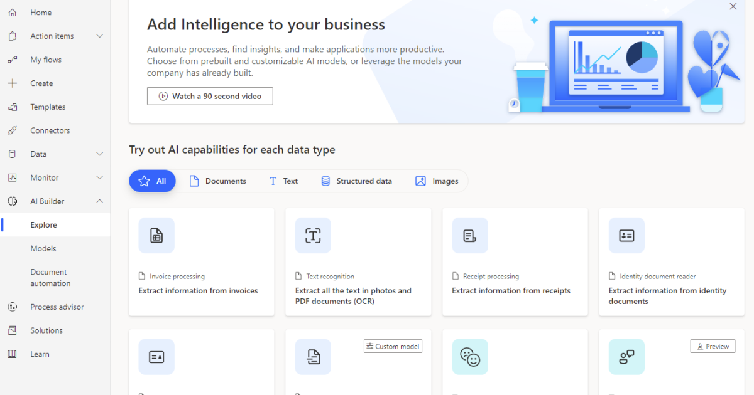Collapse the AI Builder section
Viewport: 754px width, 395px height.
99,201
